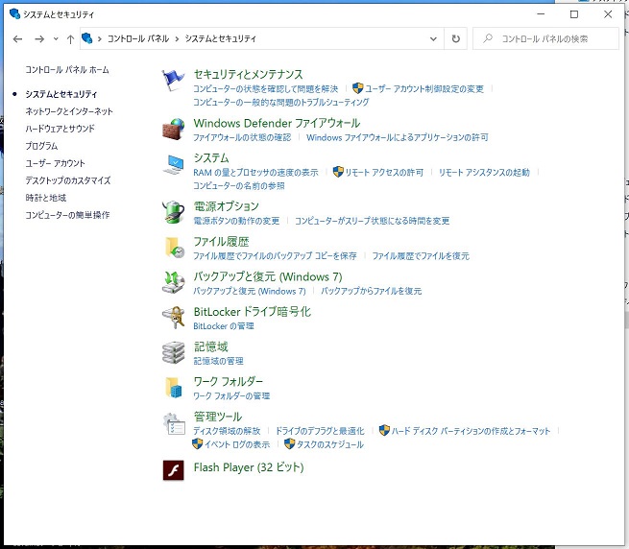Open the 記憶域 stacked drives icon
This screenshot has height=549, width=629.
[173, 353]
